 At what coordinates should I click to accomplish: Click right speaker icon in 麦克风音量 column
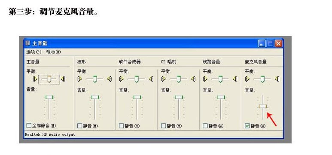click(277, 79)
